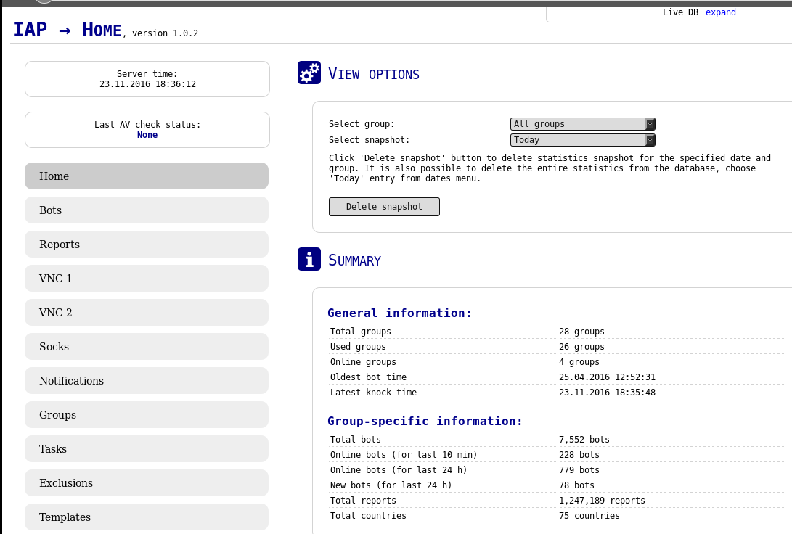Navigate to VNC 1
792x534 pixels.
tap(147, 278)
